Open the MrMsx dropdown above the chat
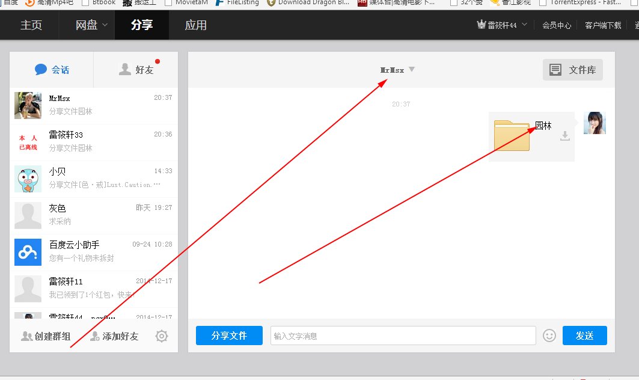 point(411,69)
